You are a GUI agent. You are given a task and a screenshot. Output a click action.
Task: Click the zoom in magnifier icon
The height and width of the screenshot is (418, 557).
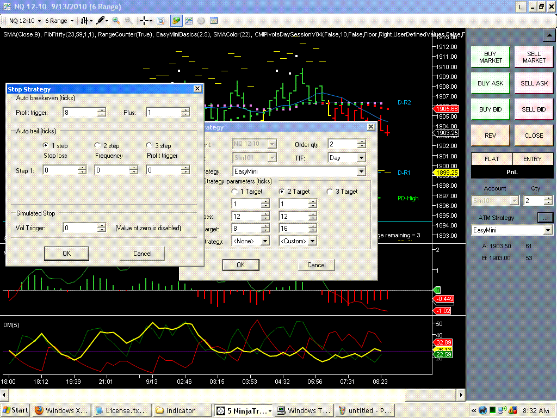(116, 21)
